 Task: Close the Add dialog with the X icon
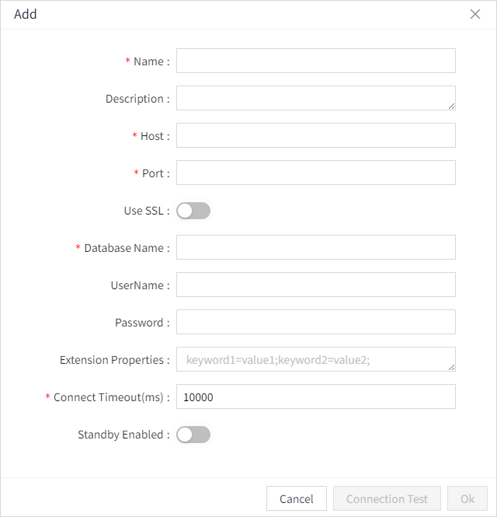[475, 15]
